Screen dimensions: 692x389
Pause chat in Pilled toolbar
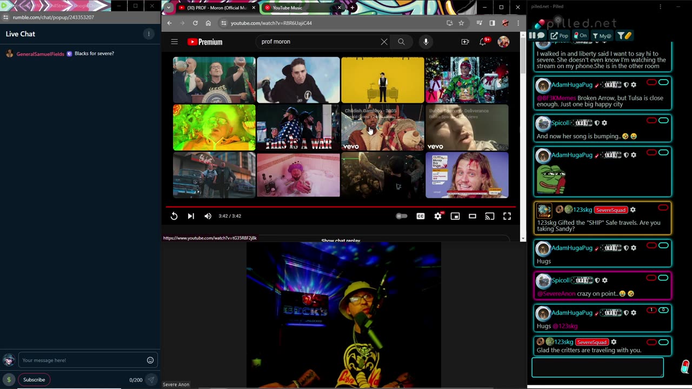(x=532, y=36)
